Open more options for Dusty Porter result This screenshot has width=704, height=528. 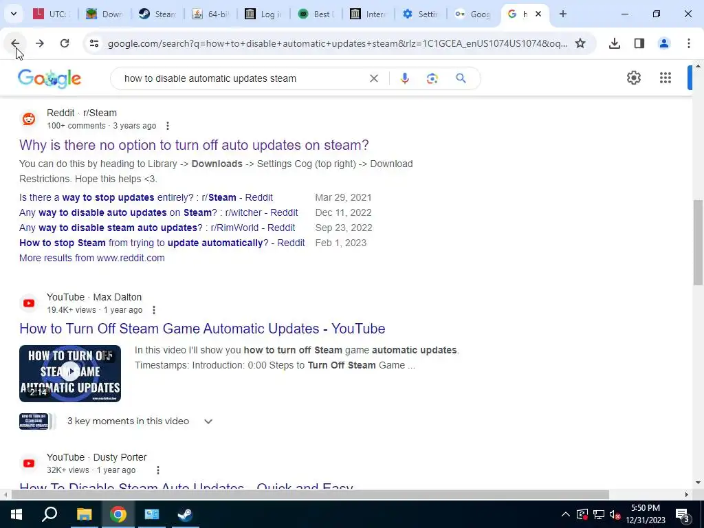pyautogui.click(x=157, y=470)
